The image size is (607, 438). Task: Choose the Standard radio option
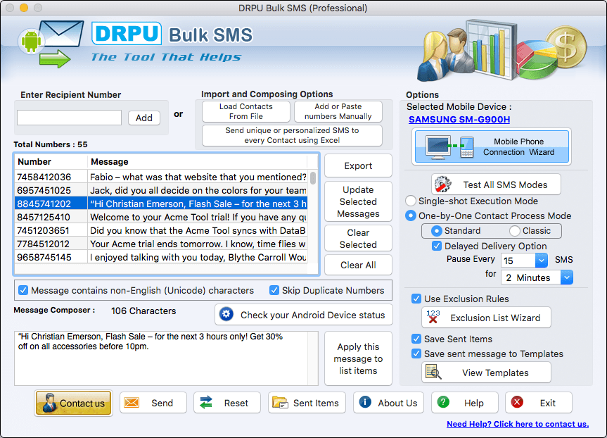tap(436, 231)
